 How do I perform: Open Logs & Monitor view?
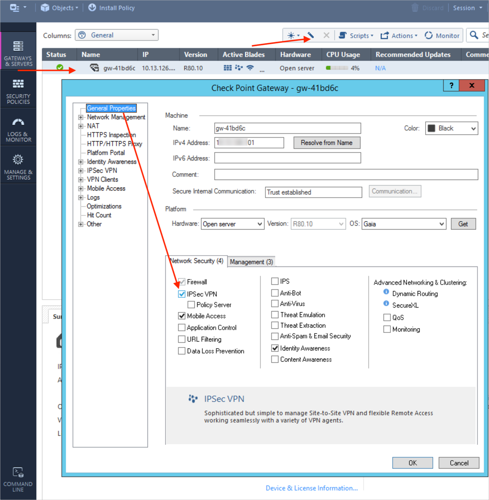click(x=18, y=129)
